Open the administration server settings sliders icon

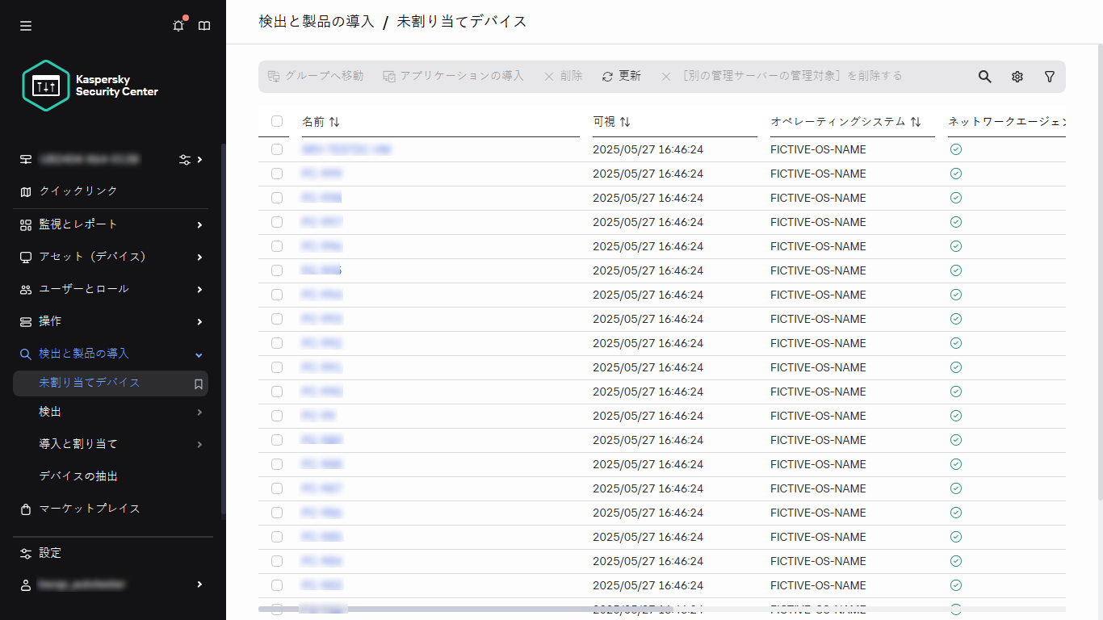click(x=185, y=160)
